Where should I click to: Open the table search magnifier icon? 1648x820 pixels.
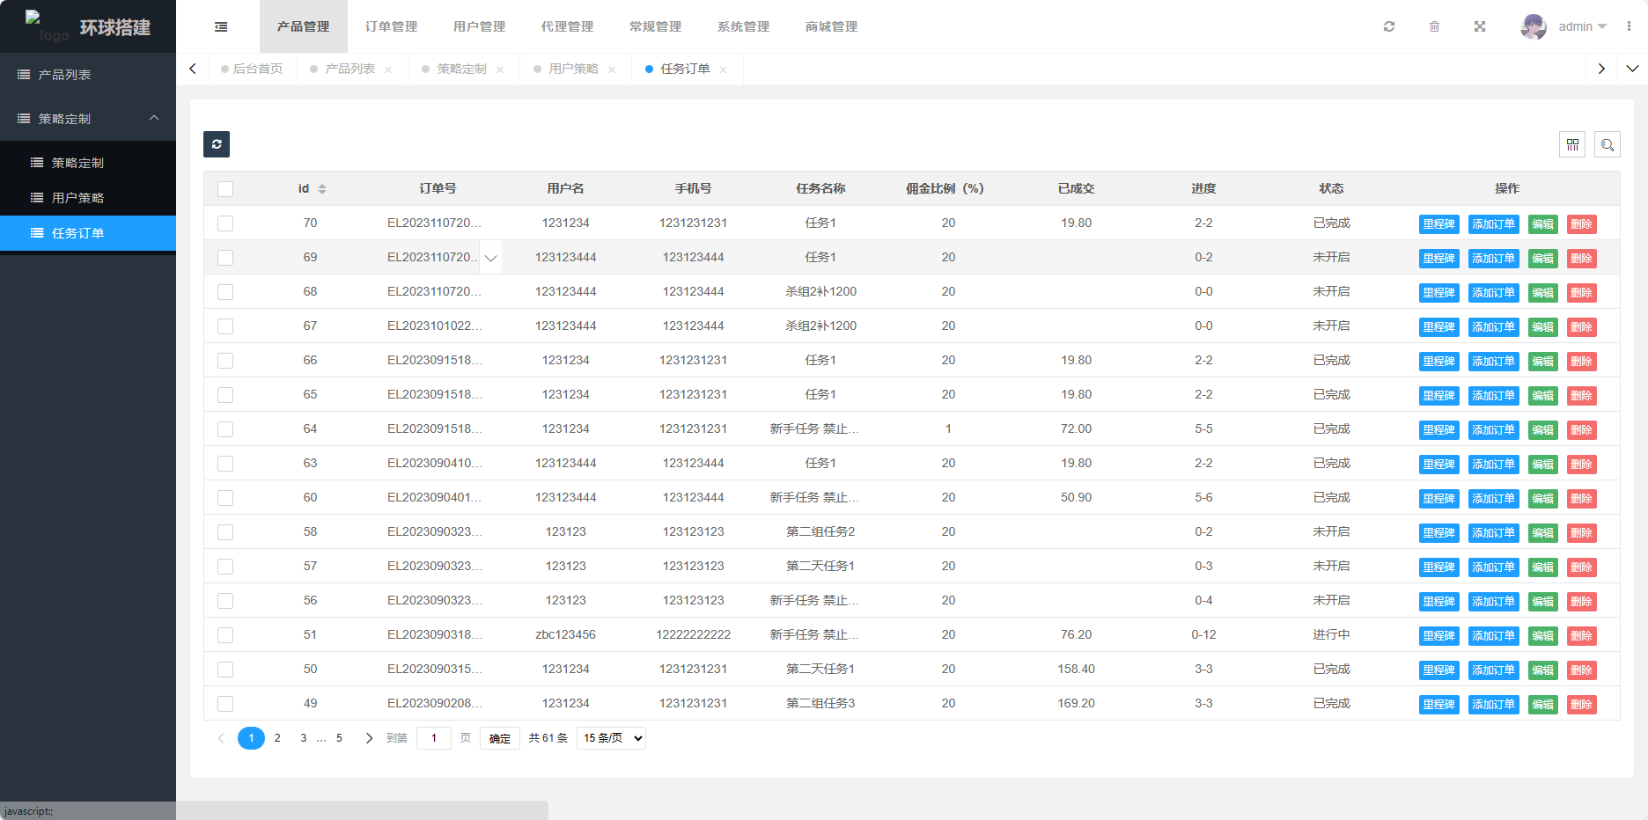coord(1608,144)
